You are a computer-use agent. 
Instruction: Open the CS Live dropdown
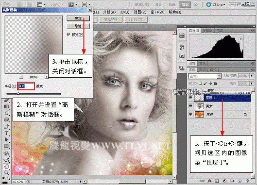tap(216, 4)
